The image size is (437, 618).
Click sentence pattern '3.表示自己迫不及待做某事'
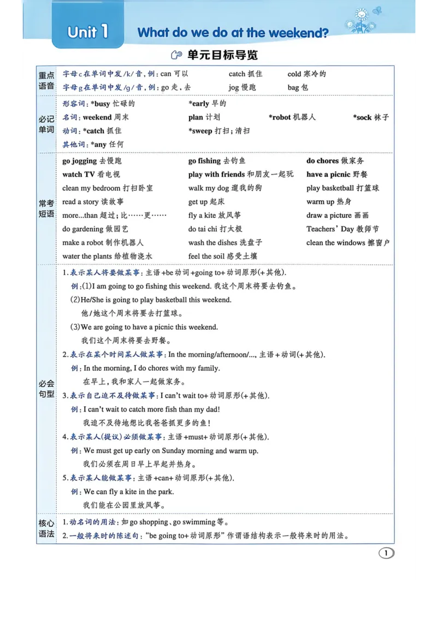[110, 396]
